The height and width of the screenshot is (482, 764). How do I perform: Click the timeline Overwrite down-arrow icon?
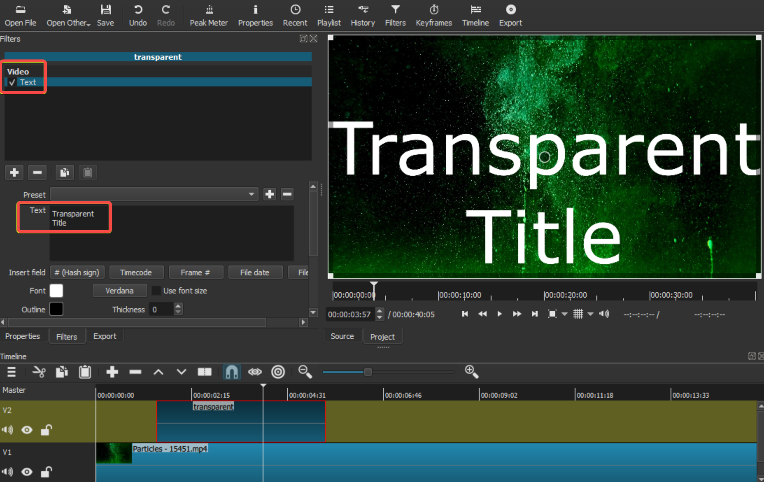point(181,372)
